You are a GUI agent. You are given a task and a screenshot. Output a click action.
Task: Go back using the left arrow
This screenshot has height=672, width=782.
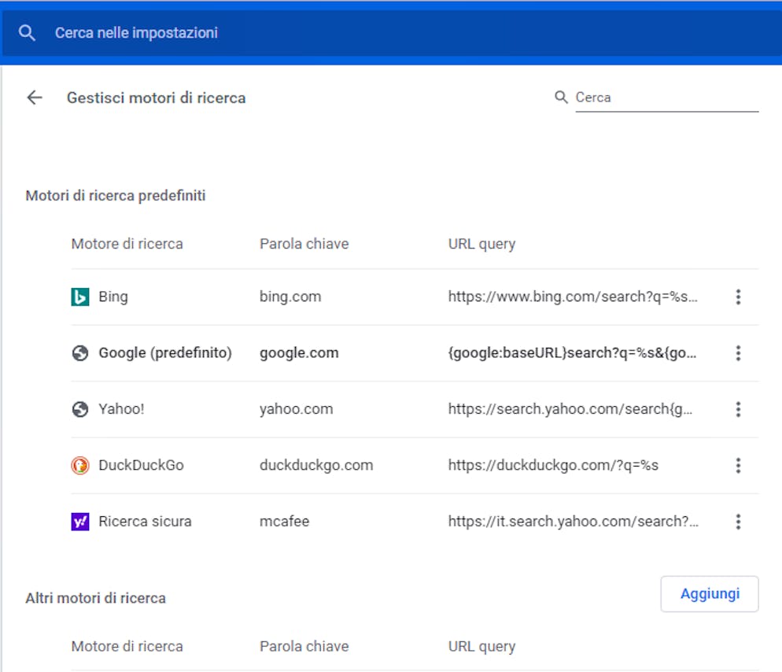tap(35, 98)
